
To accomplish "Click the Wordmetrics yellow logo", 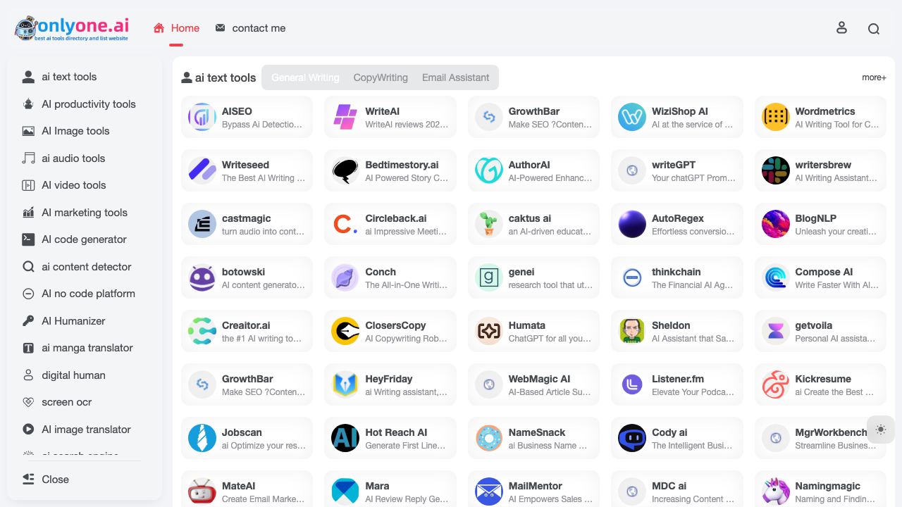I will 776,117.
